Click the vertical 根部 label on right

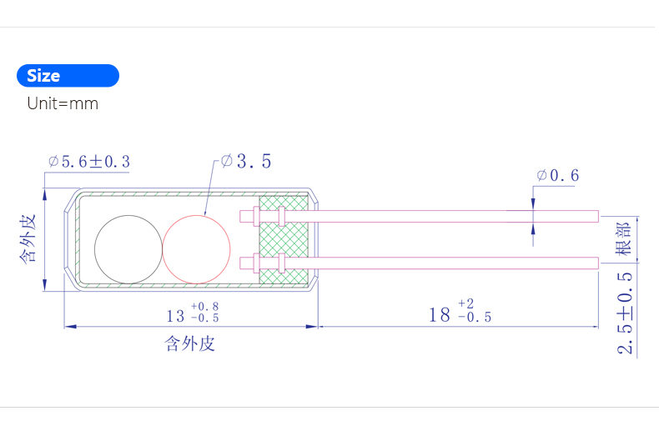pos(623,239)
